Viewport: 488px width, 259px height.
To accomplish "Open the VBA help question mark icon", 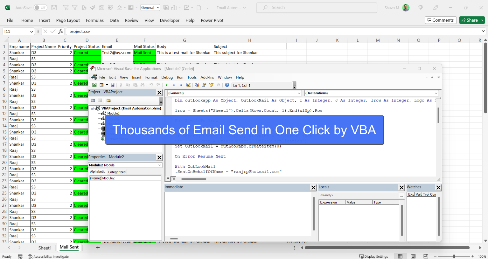I will 227,85.
